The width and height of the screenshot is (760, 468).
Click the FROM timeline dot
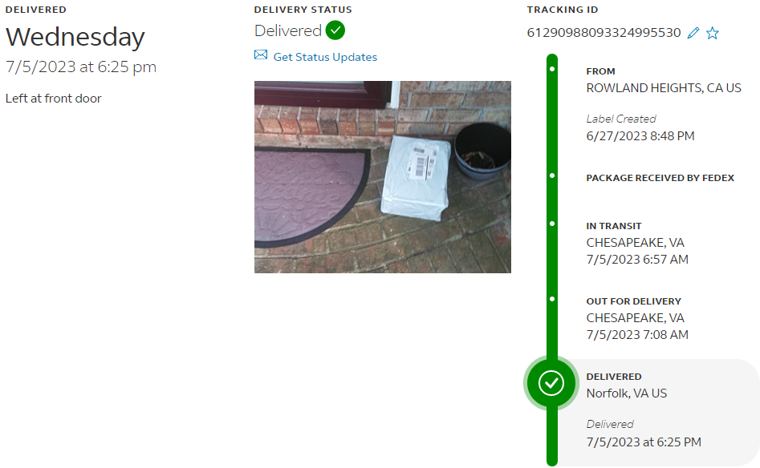(552, 69)
